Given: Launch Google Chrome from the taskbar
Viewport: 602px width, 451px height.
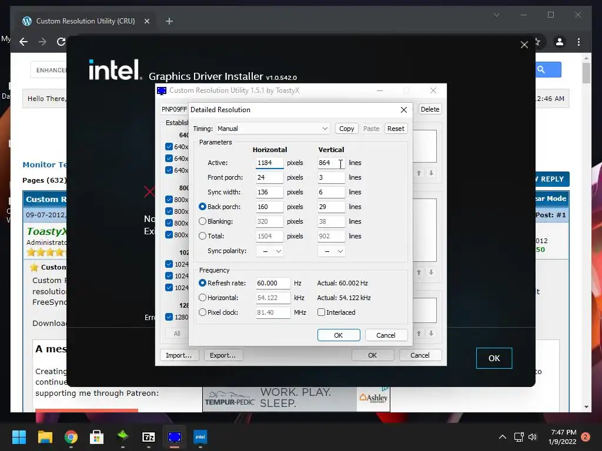Looking at the screenshot, I should click(x=71, y=437).
